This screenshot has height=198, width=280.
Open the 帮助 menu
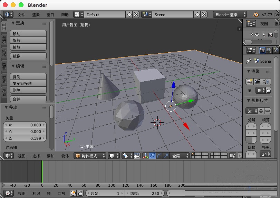[x=65, y=15]
